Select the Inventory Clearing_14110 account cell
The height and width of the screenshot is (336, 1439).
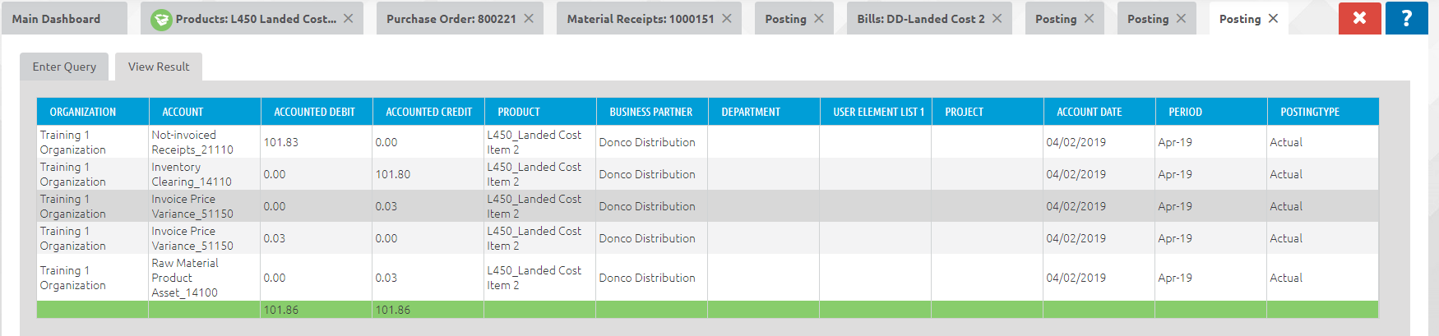[x=192, y=174]
